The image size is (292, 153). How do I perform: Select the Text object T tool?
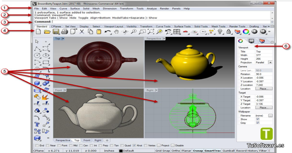(37, 124)
